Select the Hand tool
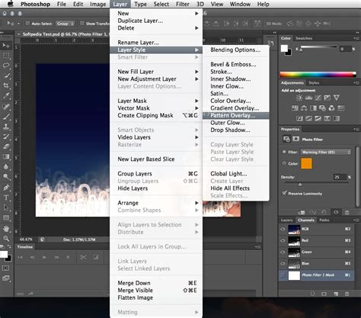The height and width of the screenshot is (318, 361). point(6,229)
